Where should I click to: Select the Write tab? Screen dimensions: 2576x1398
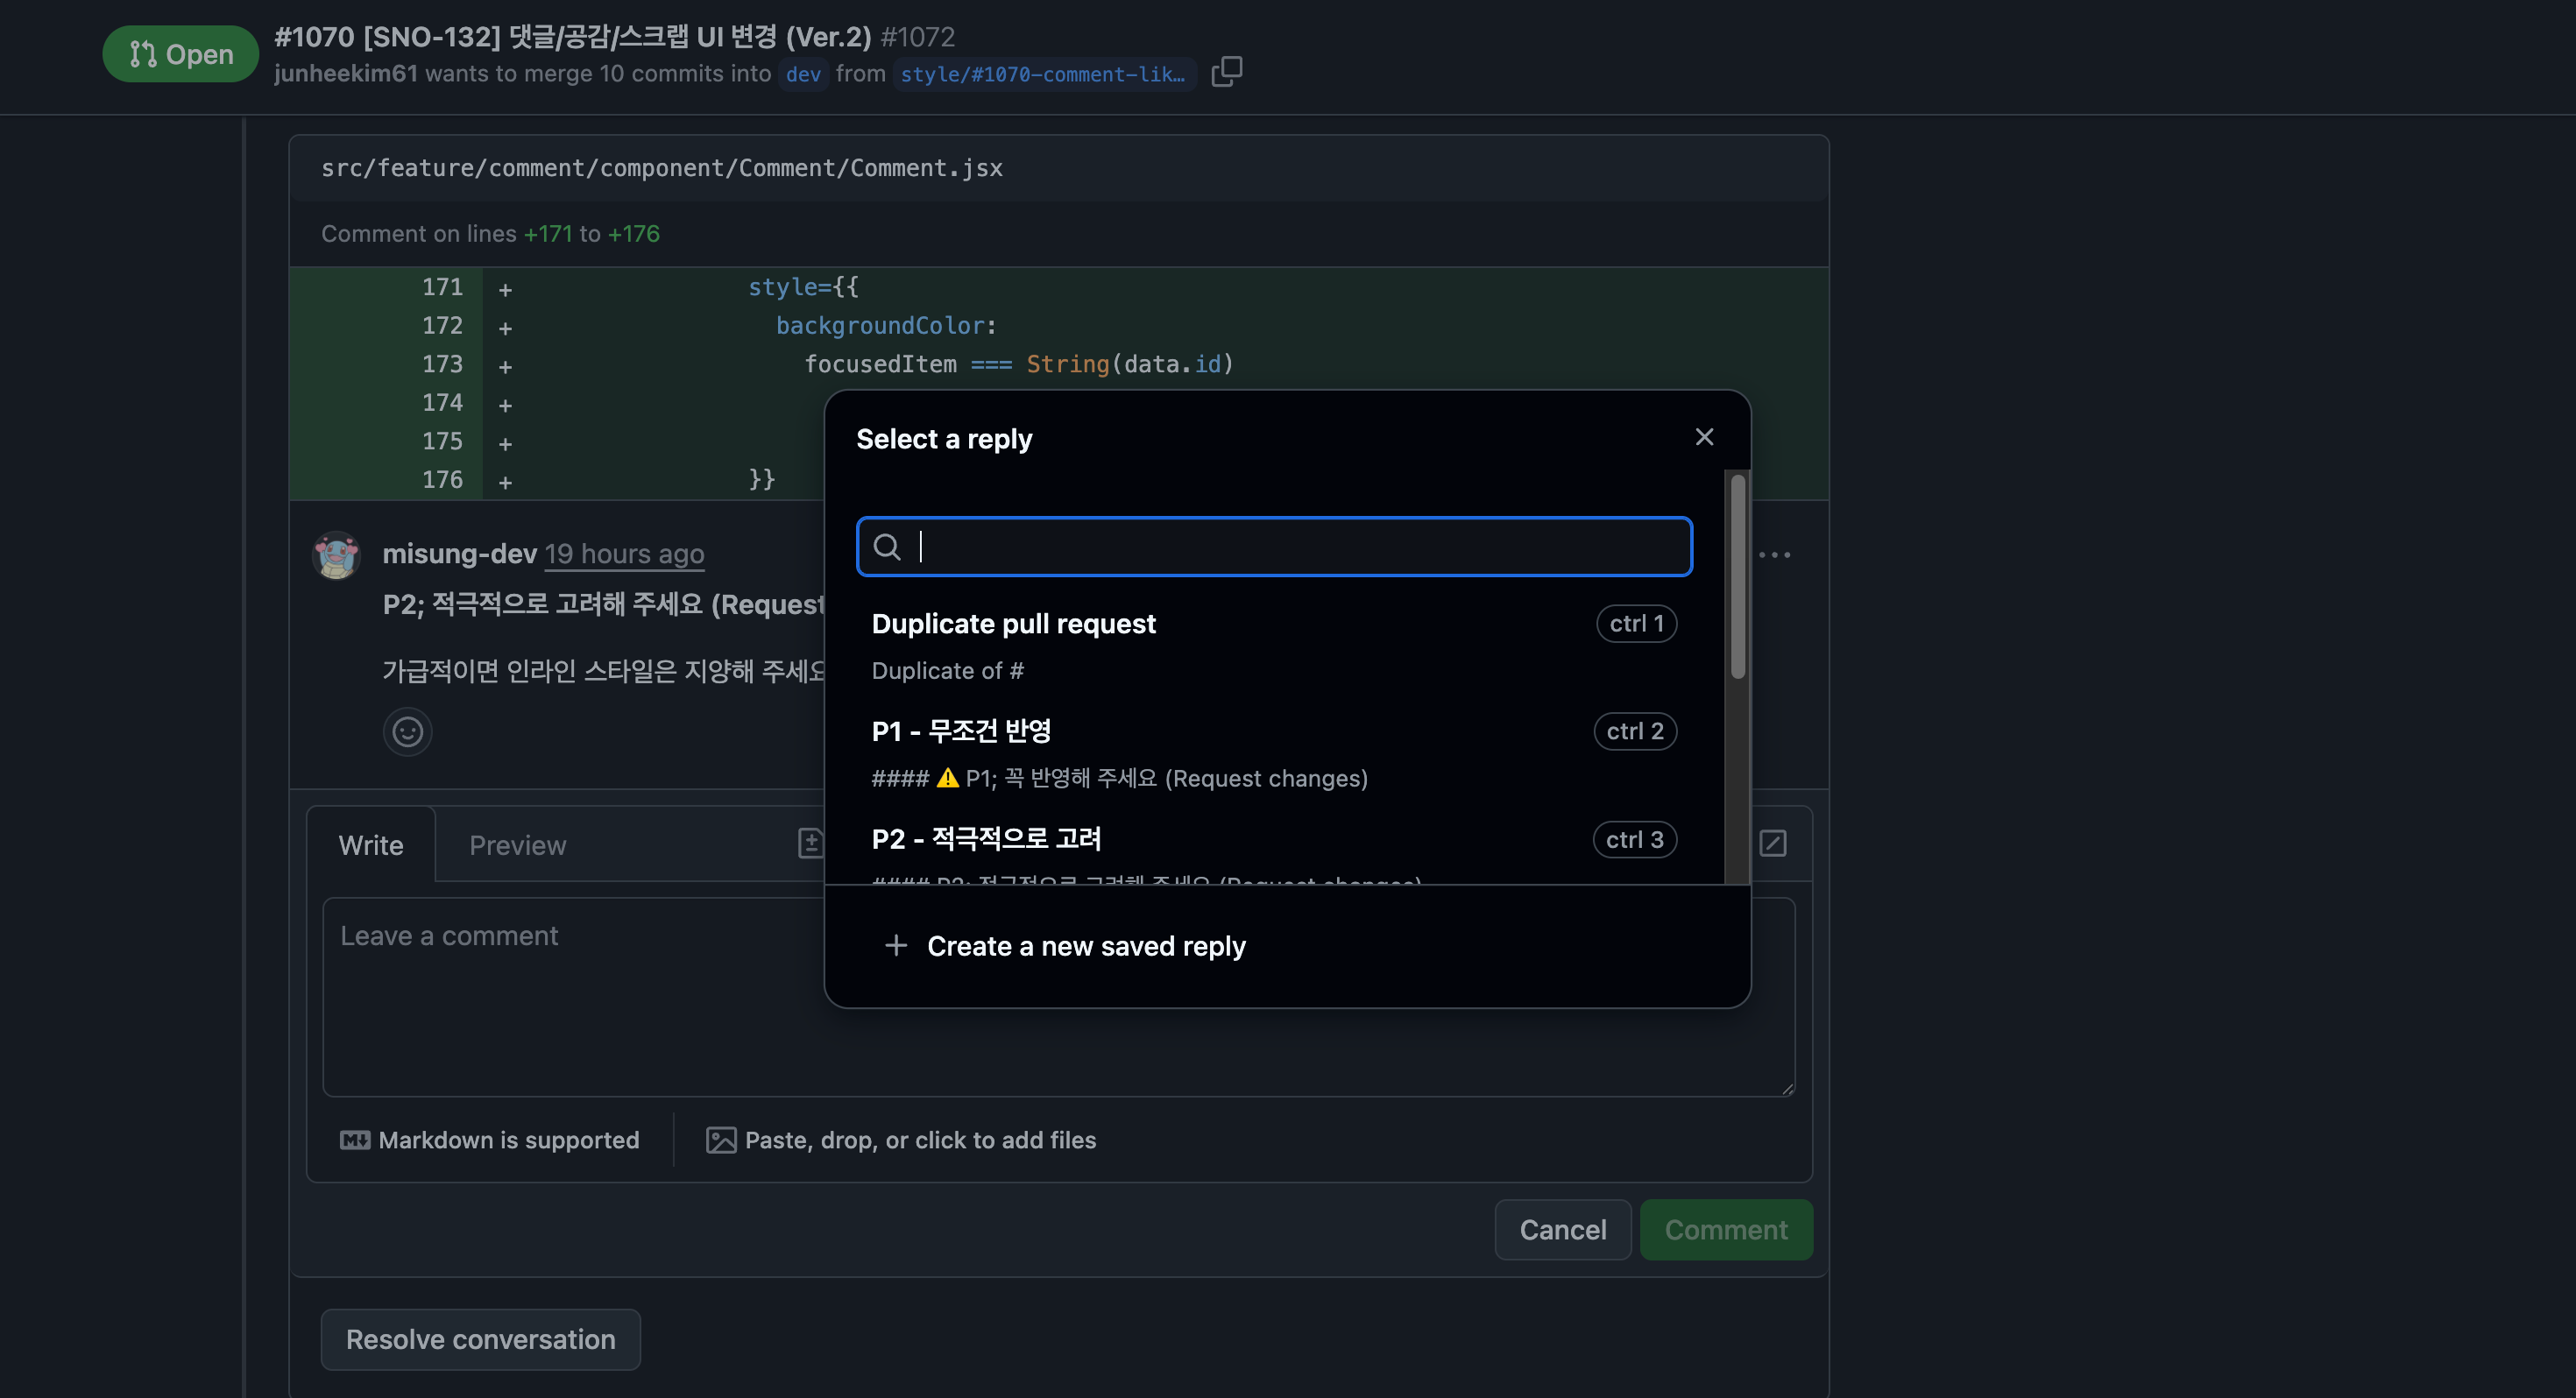[370, 845]
